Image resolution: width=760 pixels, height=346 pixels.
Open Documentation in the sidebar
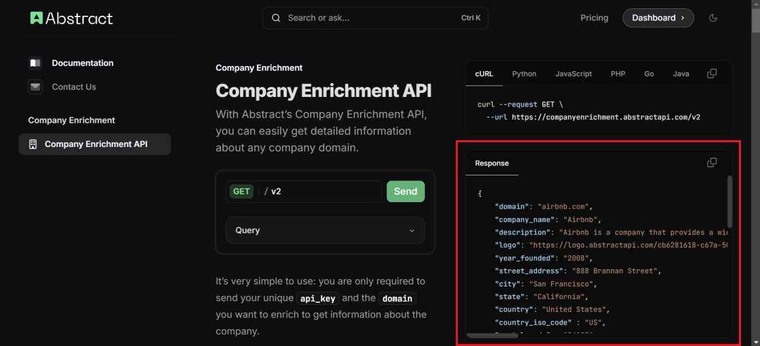coord(82,63)
